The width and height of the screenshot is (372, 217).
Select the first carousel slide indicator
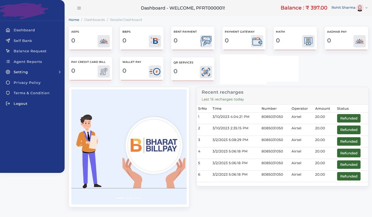120,198
